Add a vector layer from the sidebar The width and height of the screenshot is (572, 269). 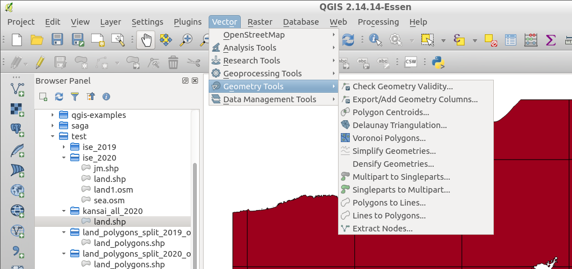pos(17,89)
